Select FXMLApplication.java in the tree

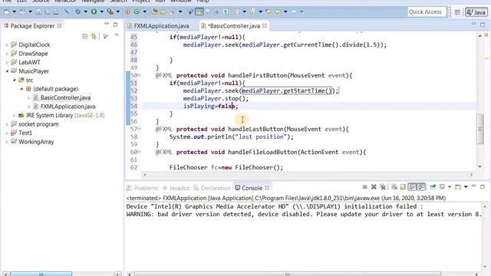coord(68,107)
